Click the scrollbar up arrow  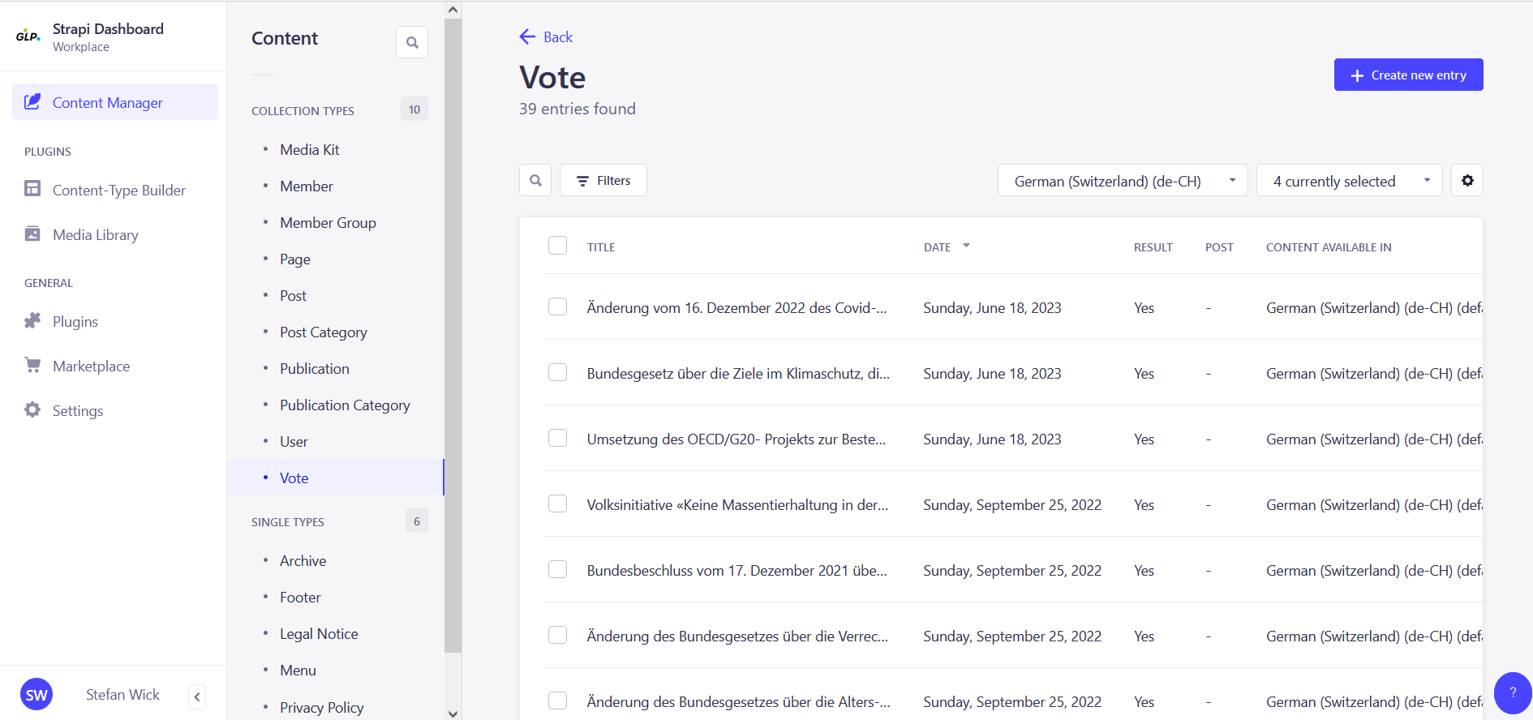point(453,10)
